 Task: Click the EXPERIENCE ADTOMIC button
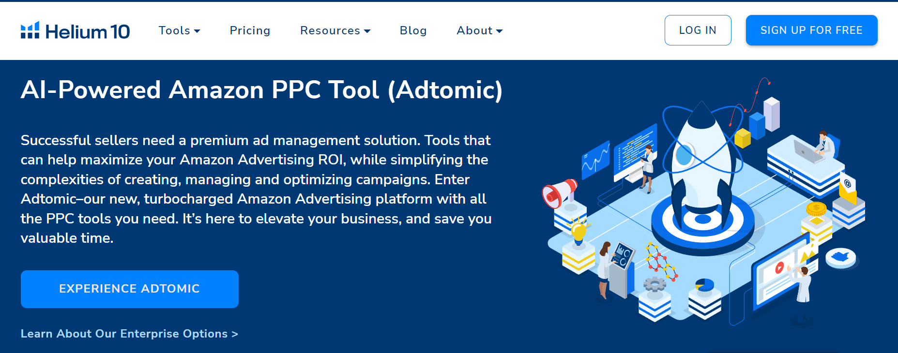(129, 289)
